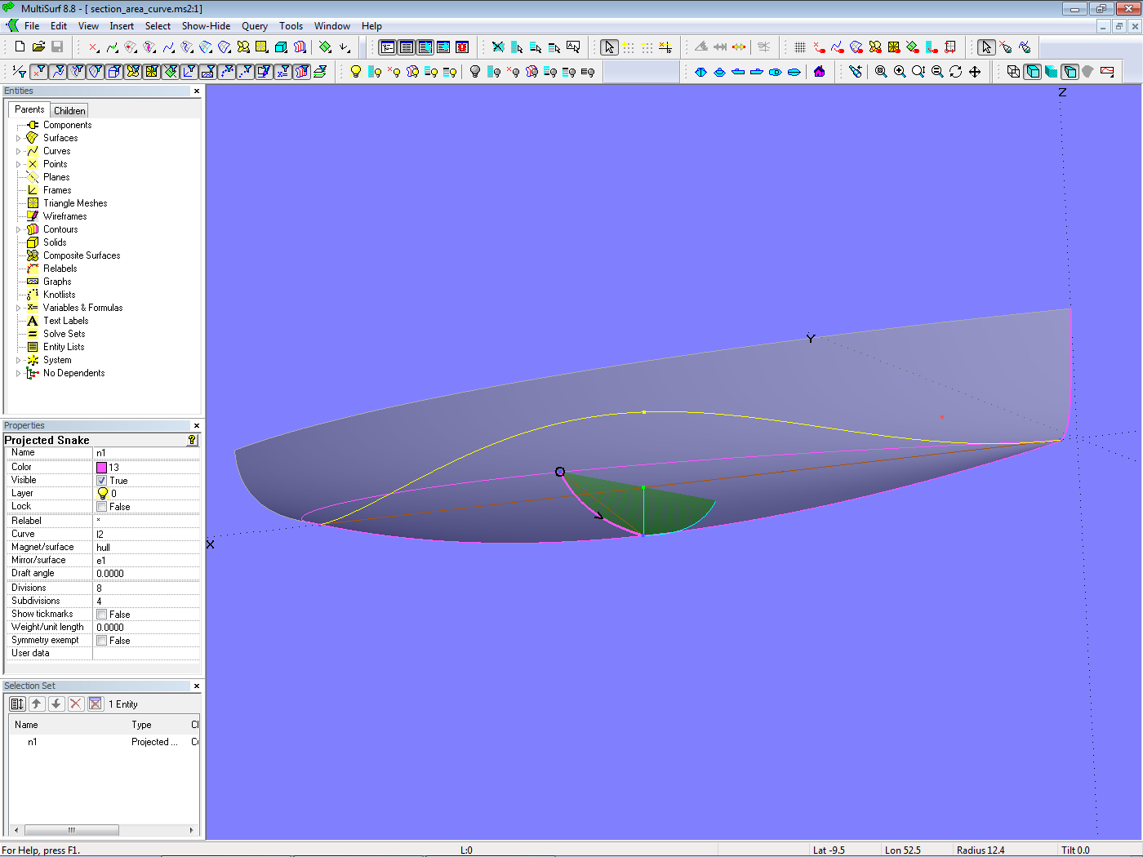Image resolution: width=1143 pixels, height=857 pixels.
Task: Enable the Show tickmarks checkbox
Action: [x=102, y=615]
